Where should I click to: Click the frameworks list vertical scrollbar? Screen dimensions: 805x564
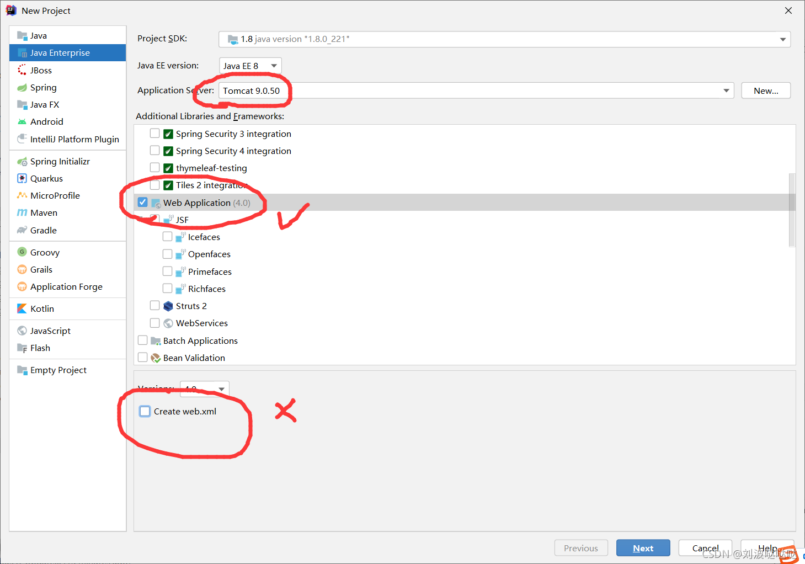tap(792, 210)
